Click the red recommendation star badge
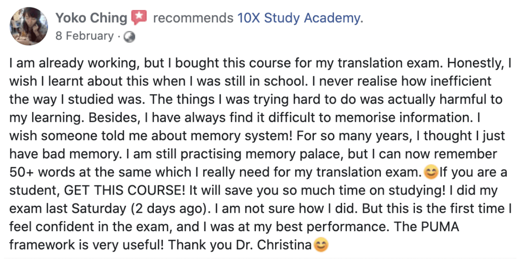The image size is (523, 262). (x=139, y=18)
